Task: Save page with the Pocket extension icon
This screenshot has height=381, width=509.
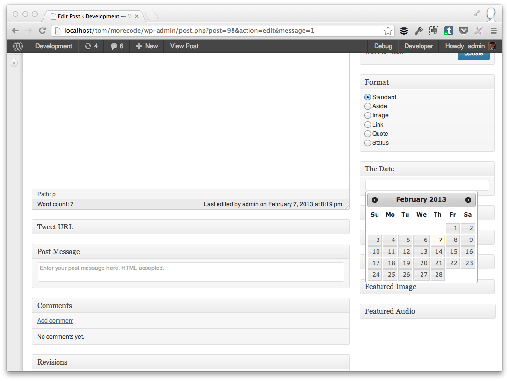Action: tap(464, 30)
